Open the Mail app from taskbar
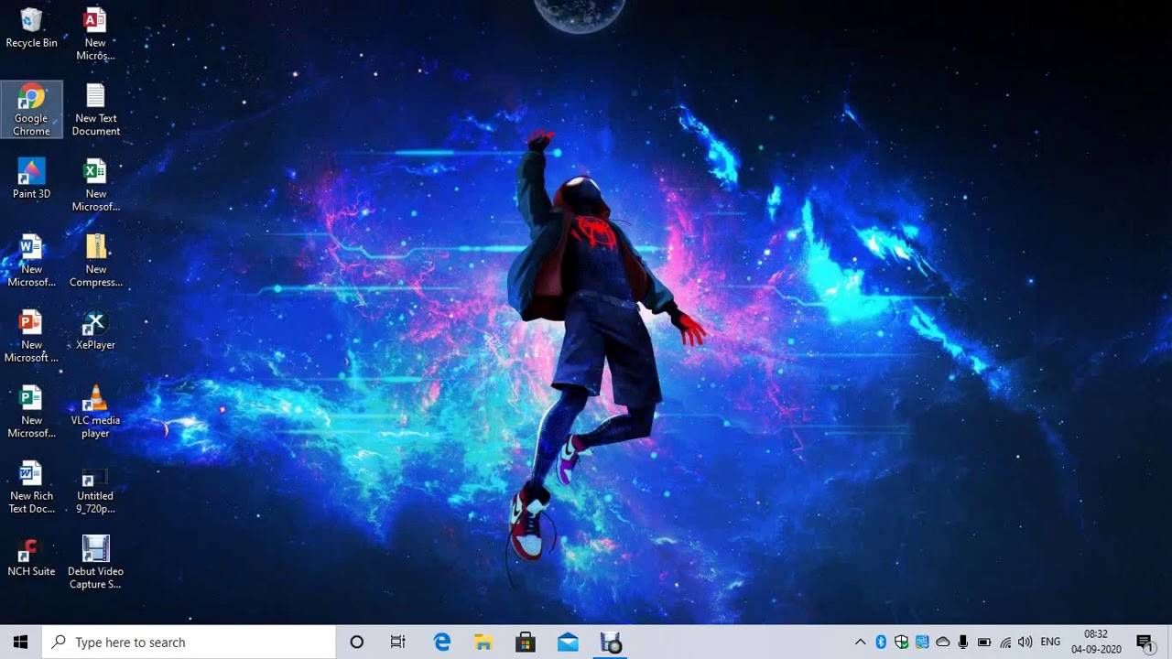1172x659 pixels. tap(568, 642)
